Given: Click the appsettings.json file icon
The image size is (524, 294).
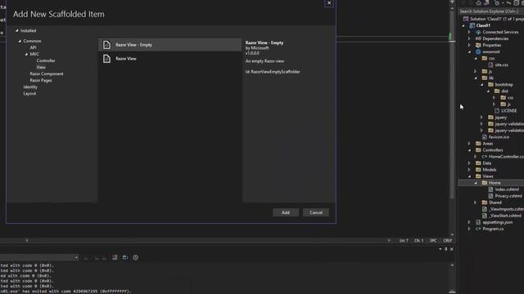Looking at the screenshot, I should [x=478, y=222].
